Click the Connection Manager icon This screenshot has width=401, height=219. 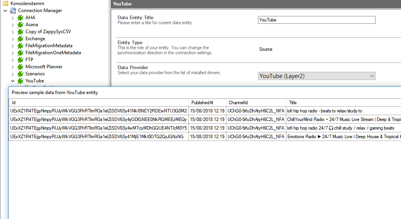pos(13,11)
